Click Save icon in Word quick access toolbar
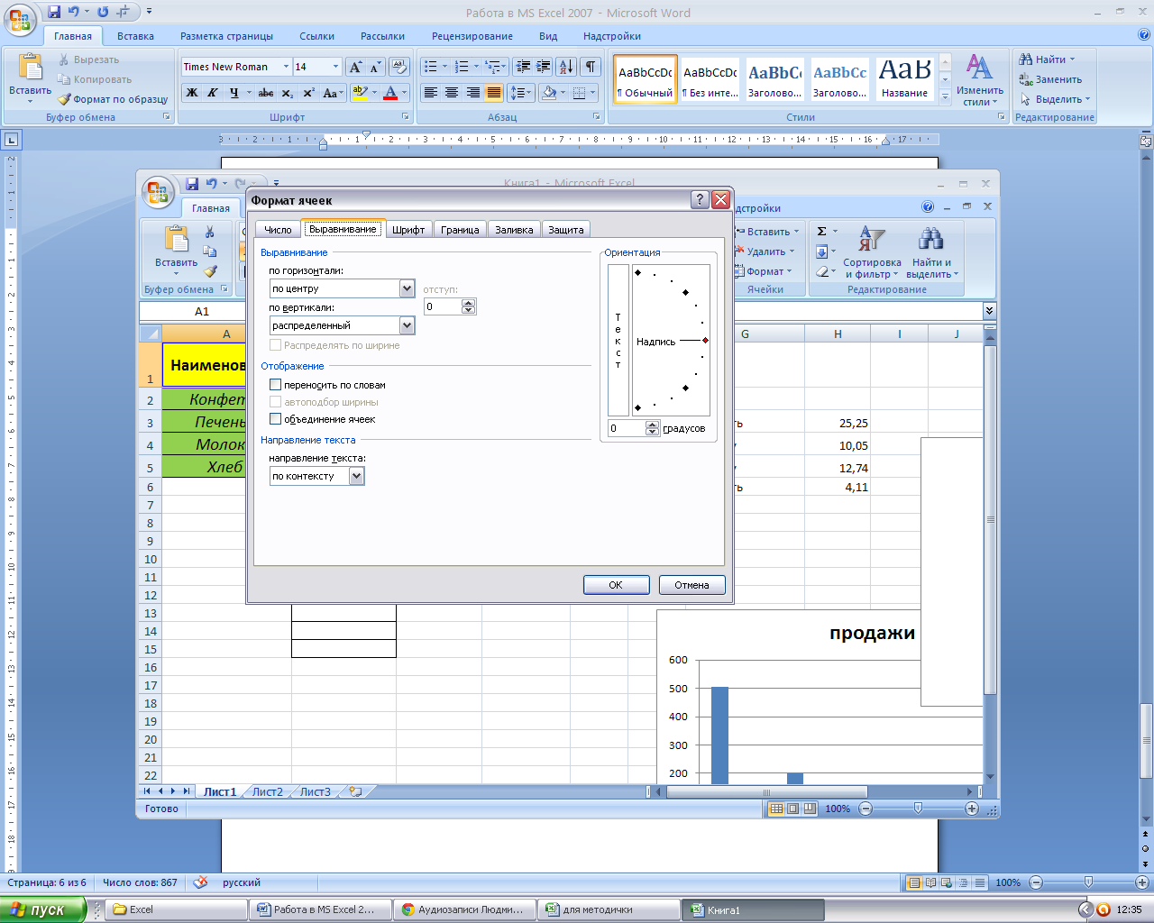The width and height of the screenshot is (1154, 923). (54, 13)
